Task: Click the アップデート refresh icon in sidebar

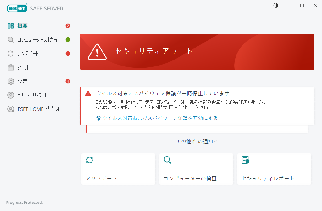Action: pyautogui.click(x=10, y=53)
